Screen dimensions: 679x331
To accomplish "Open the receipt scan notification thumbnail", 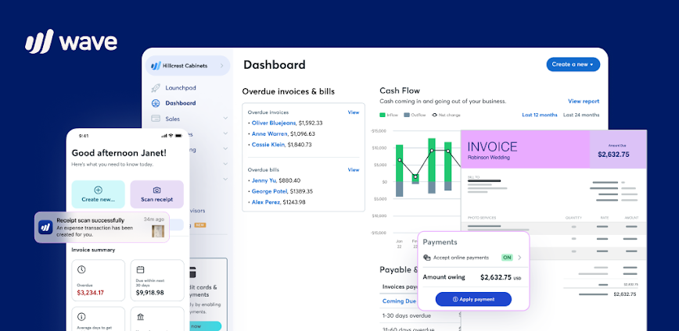I will (x=159, y=230).
